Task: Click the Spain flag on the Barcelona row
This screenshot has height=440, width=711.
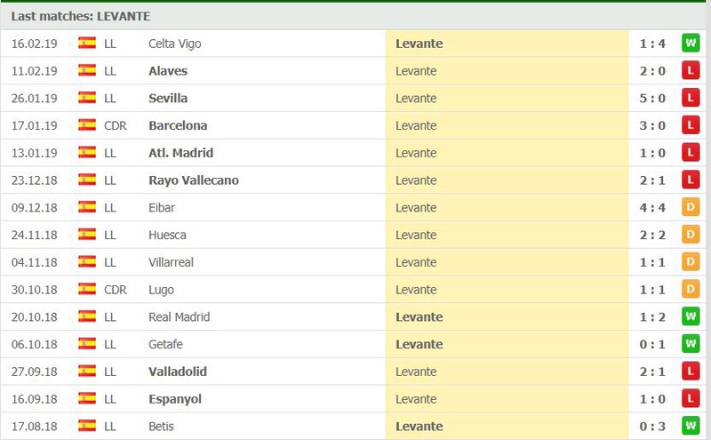Action: [87, 124]
